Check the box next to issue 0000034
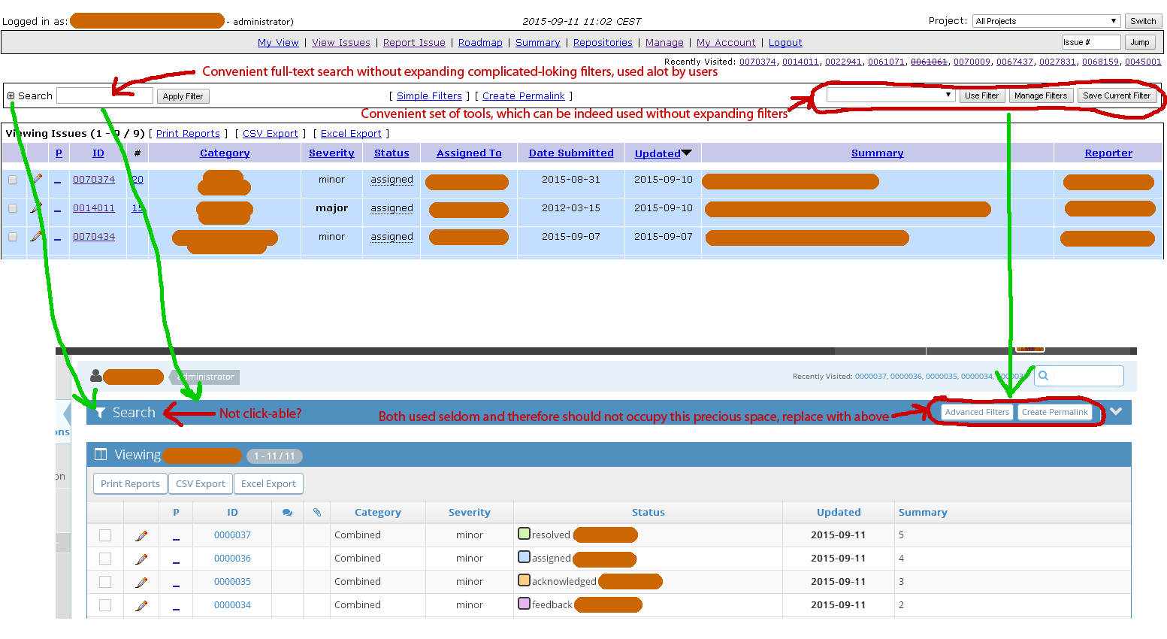The height and width of the screenshot is (639, 1167). coord(105,605)
